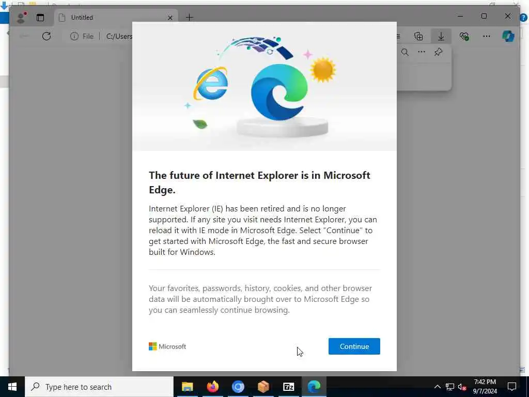Open Collections icon in toolbar
This screenshot has height=397, width=529.
pyautogui.click(x=418, y=36)
